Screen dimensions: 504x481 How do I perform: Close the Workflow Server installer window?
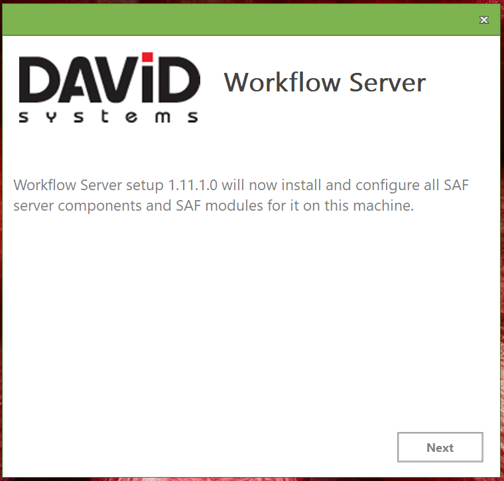(x=484, y=20)
